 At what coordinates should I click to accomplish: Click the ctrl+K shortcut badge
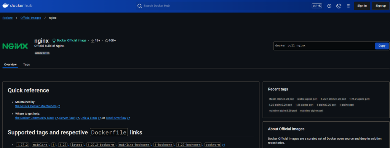(x=317, y=6)
